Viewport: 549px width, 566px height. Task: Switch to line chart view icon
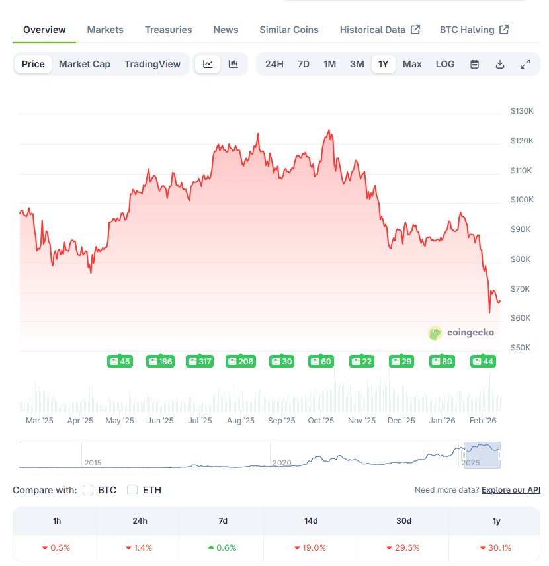pyautogui.click(x=208, y=64)
